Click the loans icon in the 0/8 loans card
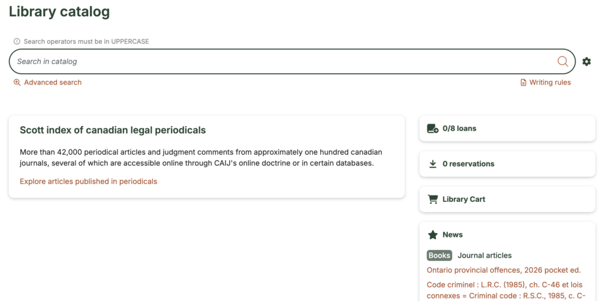 [433, 128]
